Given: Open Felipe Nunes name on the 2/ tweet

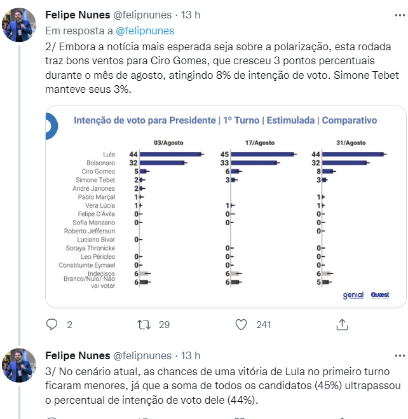Looking at the screenshot, I should pyautogui.click(x=77, y=15).
